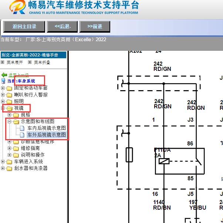Expand the 说明和操作 subfolder
This screenshot has width=223, height=223.
9,155
